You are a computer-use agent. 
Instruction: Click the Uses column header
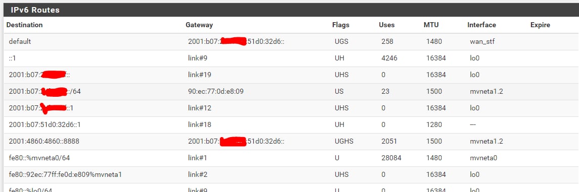tap(387, 25)
